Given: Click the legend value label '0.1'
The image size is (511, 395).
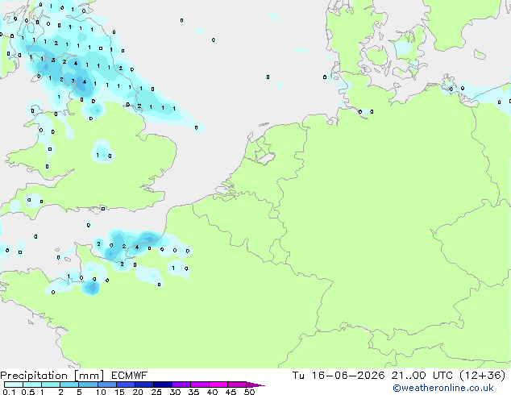Looking at the screenshot, I should (9, 392).
